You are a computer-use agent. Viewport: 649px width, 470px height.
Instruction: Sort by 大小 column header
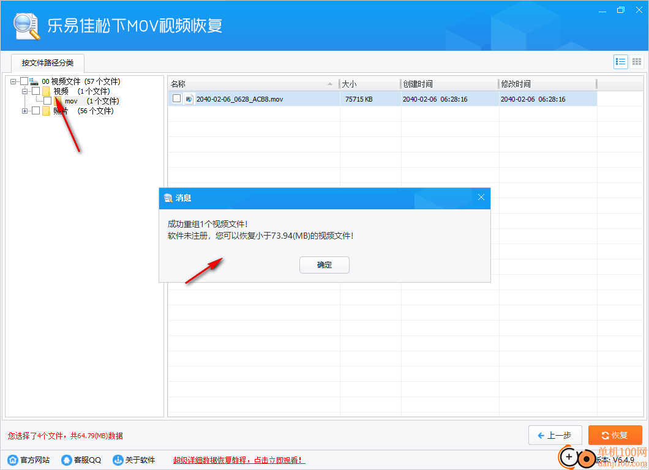coord(370,84)
